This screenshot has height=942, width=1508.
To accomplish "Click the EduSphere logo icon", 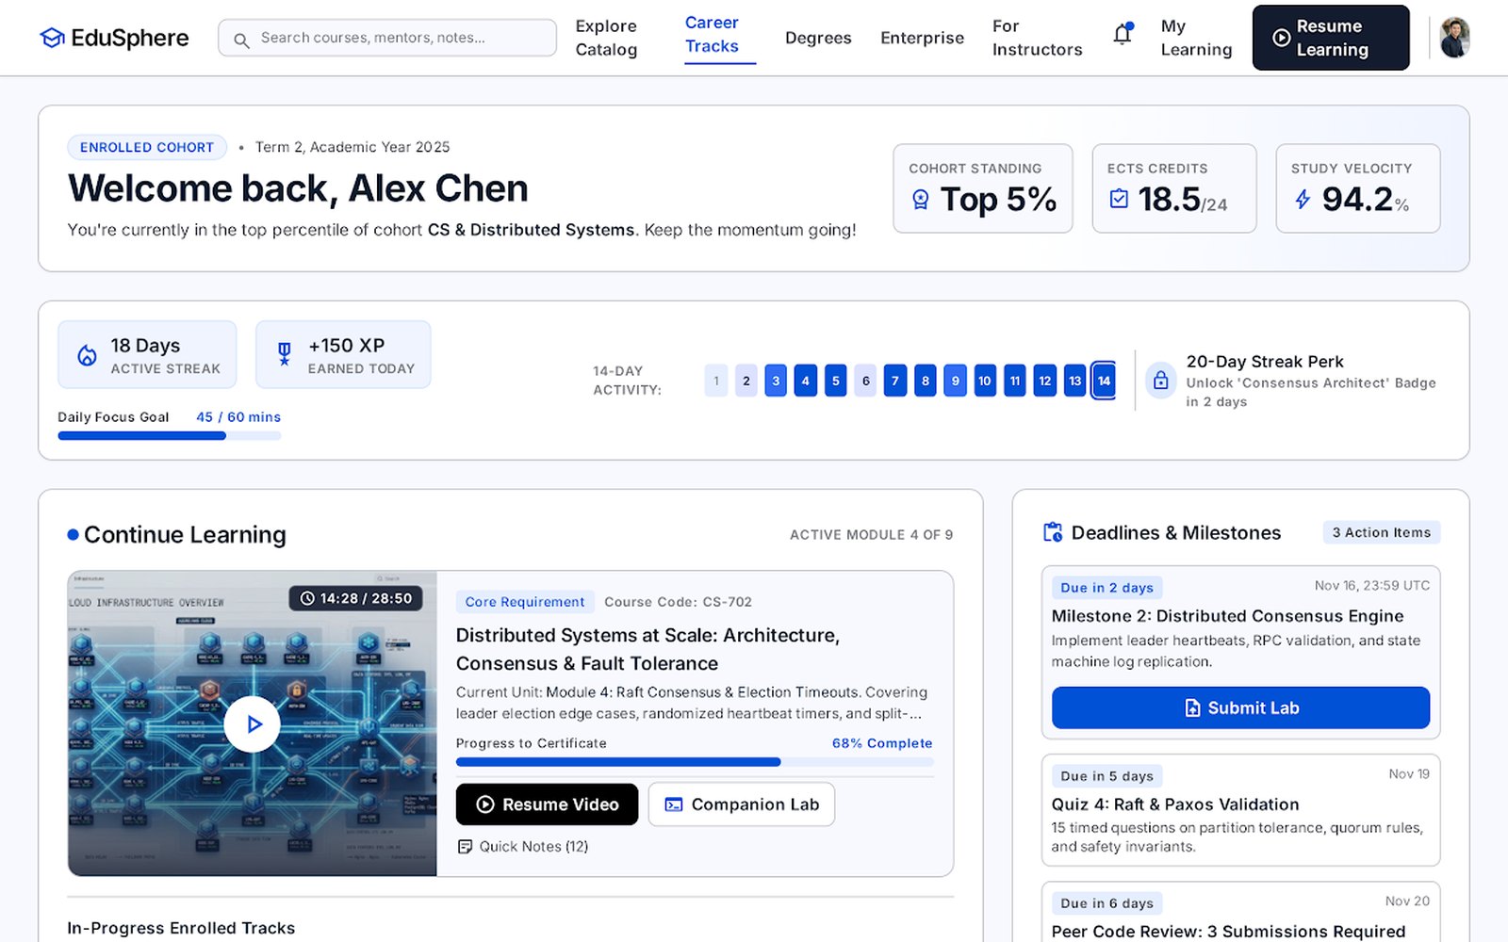I will 52,38.
